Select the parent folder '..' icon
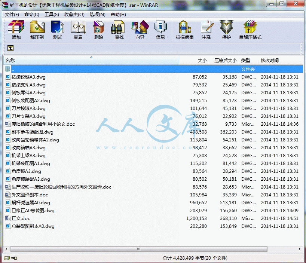Image resolution: width=306 pixels, height=263 pixels. click(7, 69)
